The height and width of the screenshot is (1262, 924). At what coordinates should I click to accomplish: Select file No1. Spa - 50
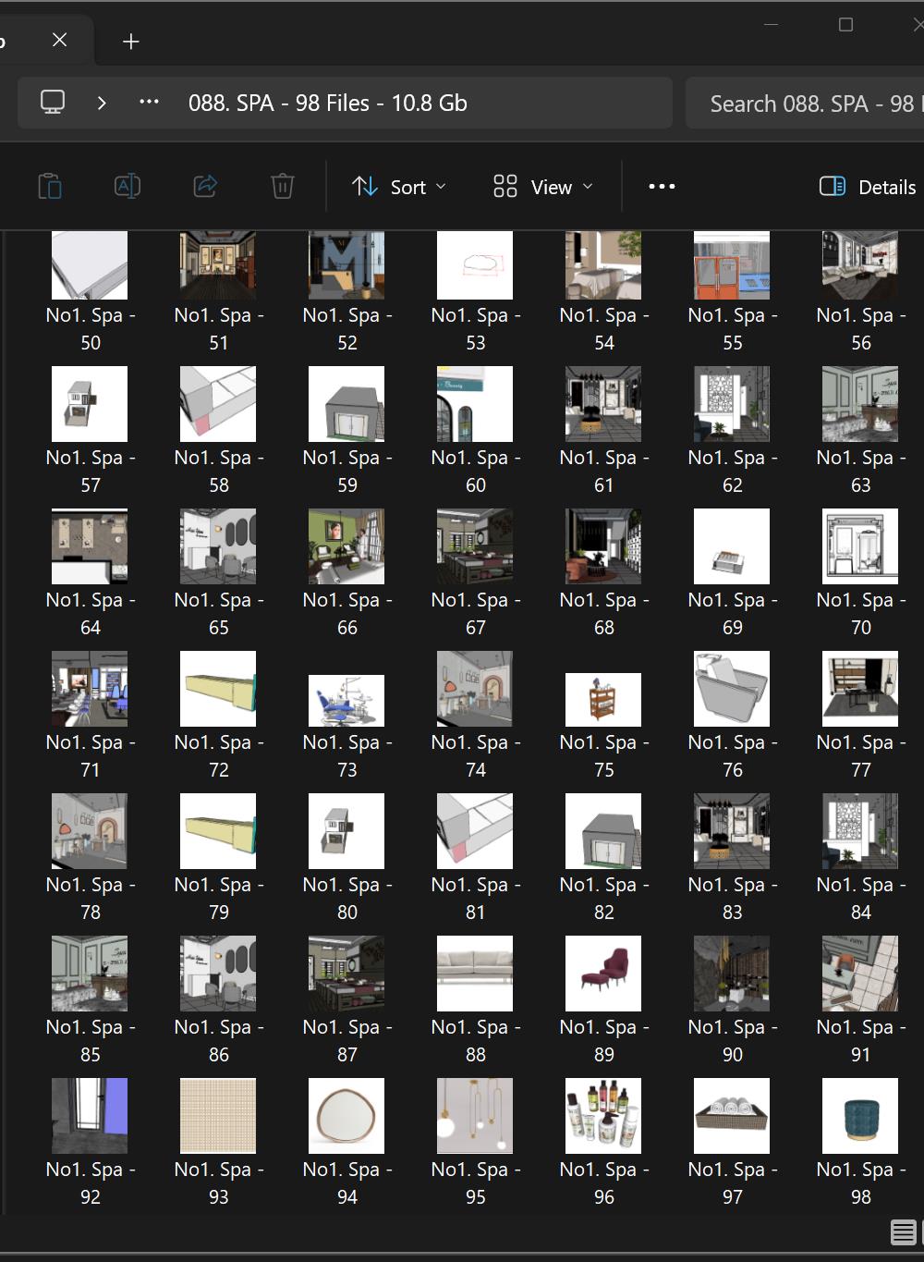pyautogui.click(x=90, y=291)
